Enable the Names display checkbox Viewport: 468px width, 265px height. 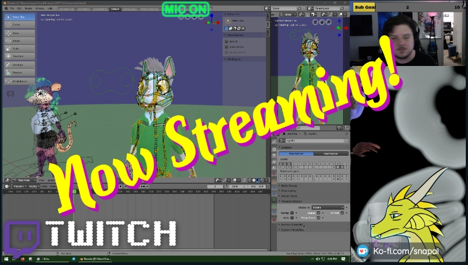292,213
